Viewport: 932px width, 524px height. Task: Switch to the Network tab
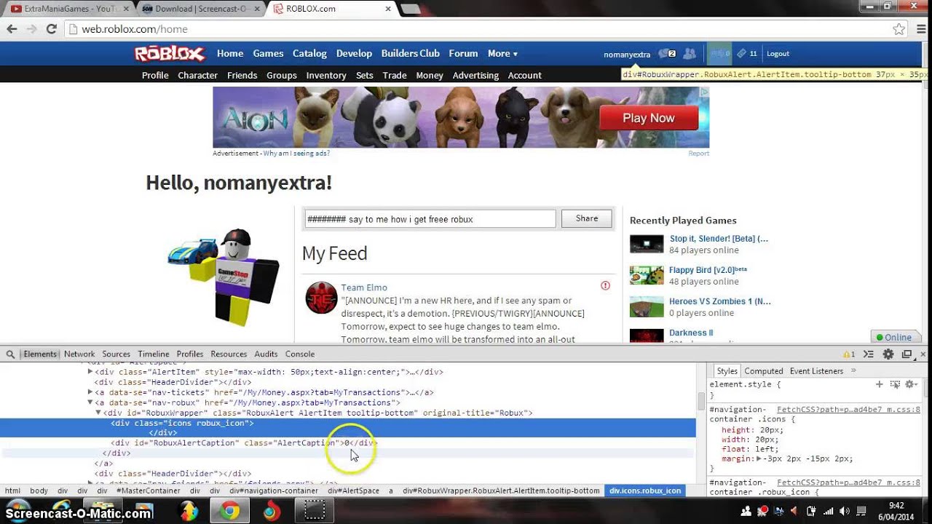pos(79,354)
